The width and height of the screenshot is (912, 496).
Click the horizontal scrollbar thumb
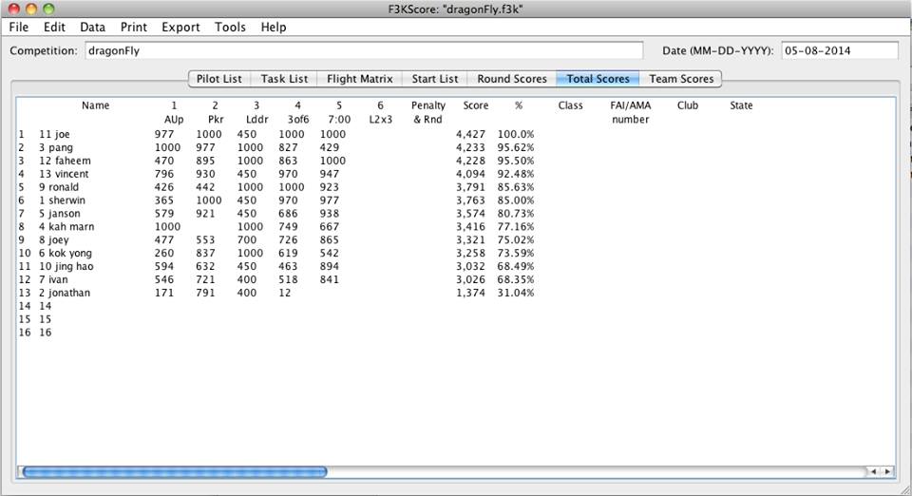[174, 471]
